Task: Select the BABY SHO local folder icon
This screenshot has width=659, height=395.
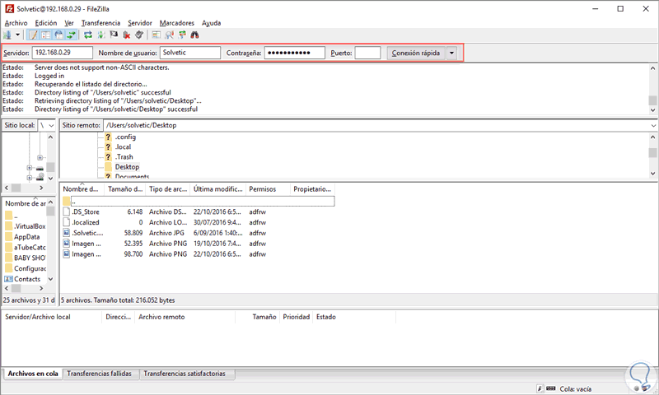Action: [9, 258]
